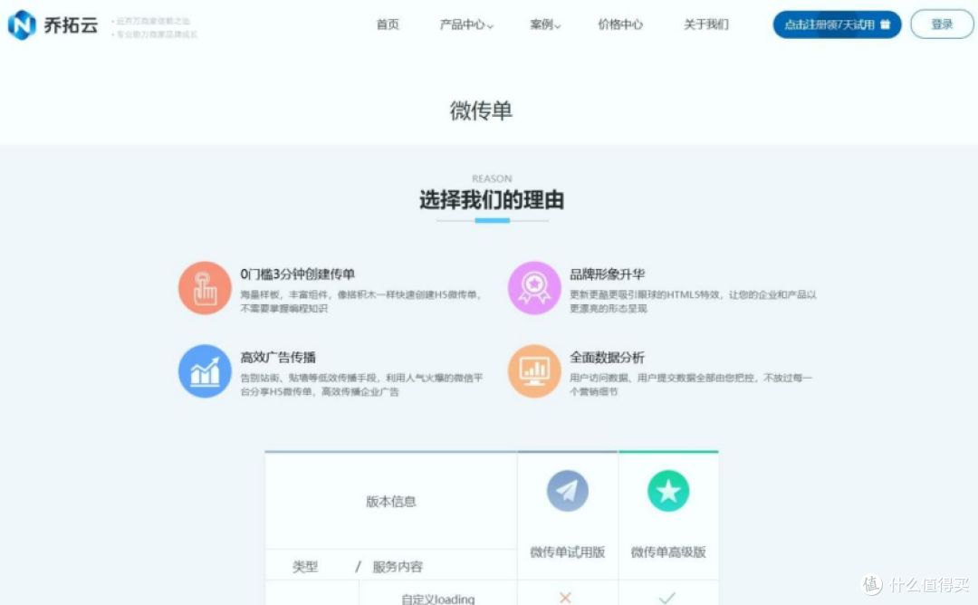Click the purple medal icon for 品牌形象升华
The width and height of the screenshot is (978, 605).
tap(534, 288)
